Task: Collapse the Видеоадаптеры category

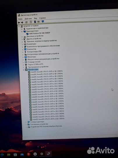Action: point(22,32)
